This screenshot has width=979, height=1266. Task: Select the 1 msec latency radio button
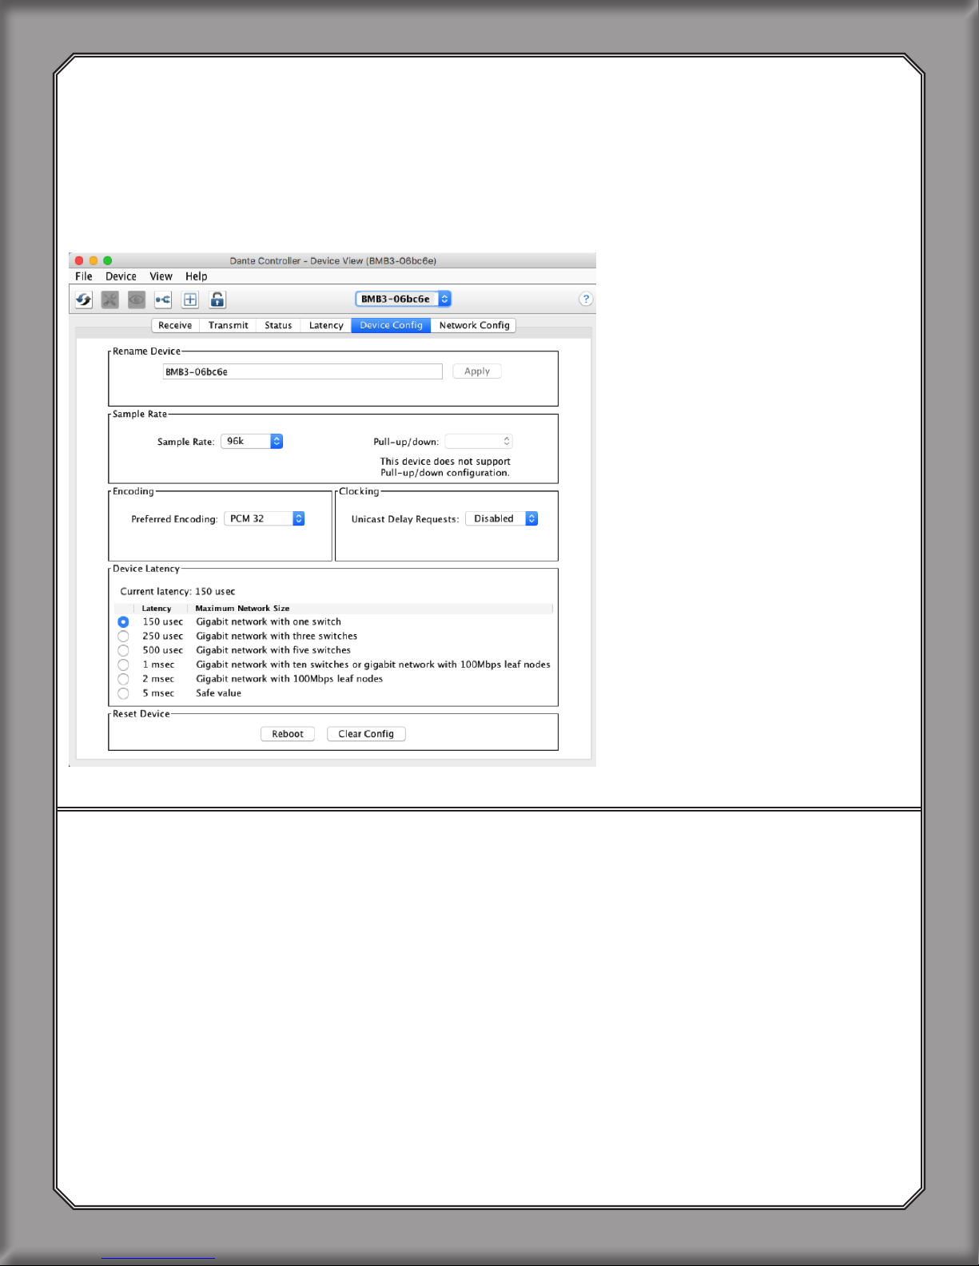pos(123,665)
